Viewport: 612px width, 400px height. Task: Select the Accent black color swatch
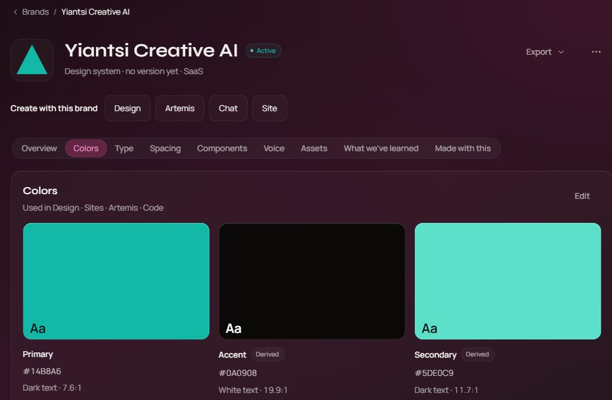tap(312, 281)
